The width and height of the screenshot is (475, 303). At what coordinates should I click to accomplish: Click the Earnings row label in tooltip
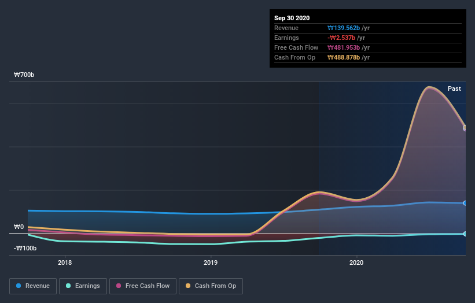click(x=286, y=38)
